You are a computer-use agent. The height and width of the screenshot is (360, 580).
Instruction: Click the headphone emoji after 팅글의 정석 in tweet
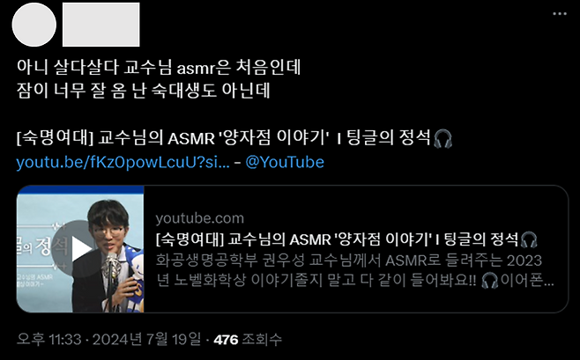click(x=442, y=139)
